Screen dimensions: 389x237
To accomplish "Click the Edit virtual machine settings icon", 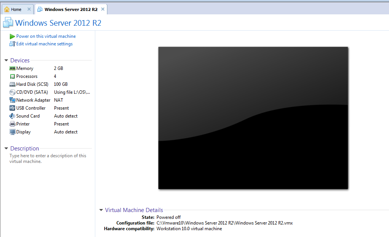I will pyautogui.click(x=12, y=44).
